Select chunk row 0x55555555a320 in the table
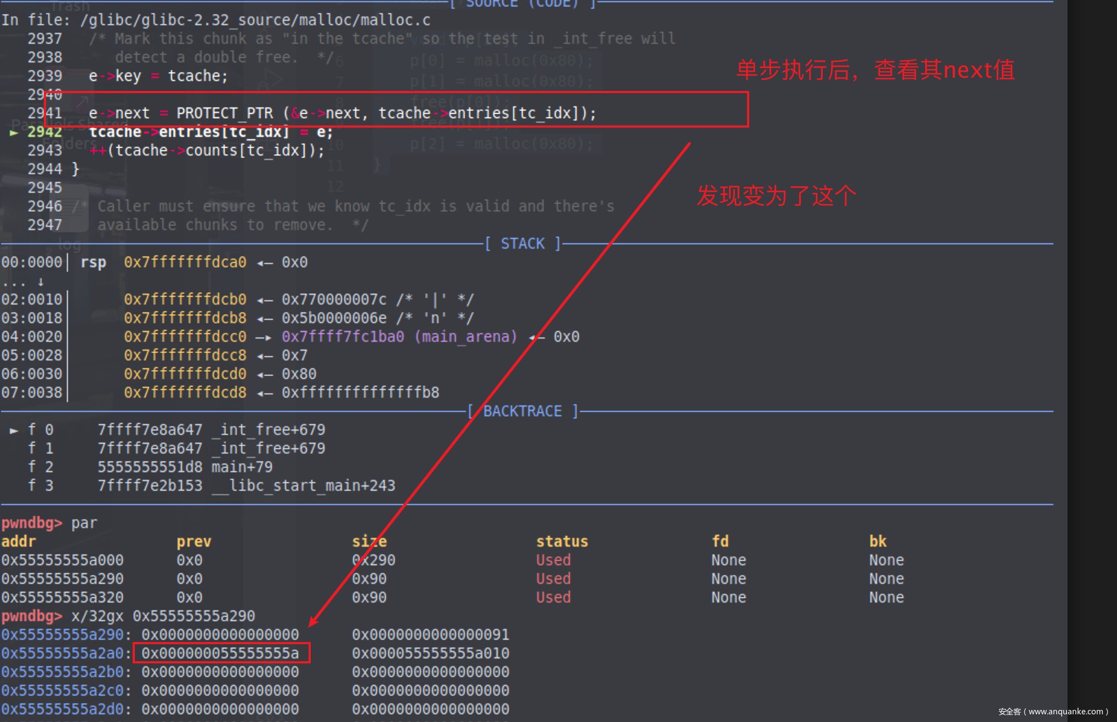Viewport: 1117px width, 722px height. tap(62, 598)
